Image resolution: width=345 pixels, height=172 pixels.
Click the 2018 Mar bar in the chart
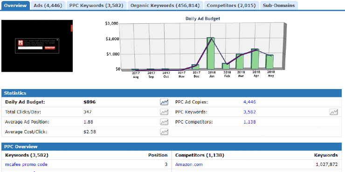240,62
